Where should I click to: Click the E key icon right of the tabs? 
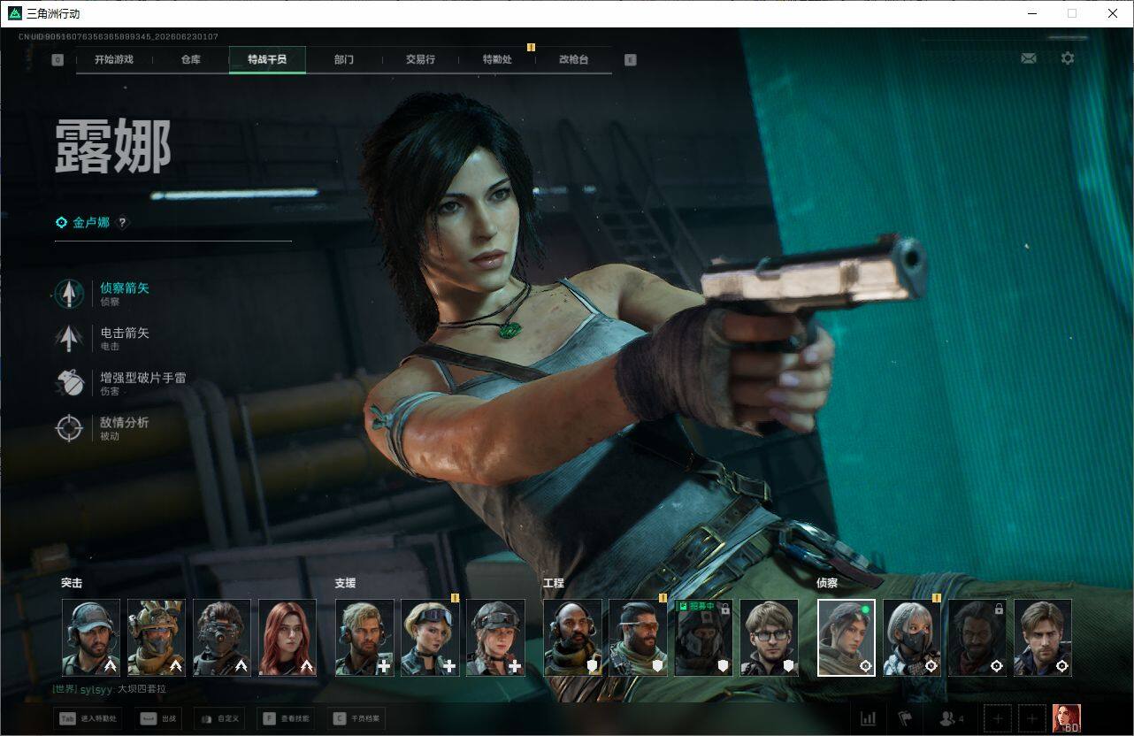630,60
